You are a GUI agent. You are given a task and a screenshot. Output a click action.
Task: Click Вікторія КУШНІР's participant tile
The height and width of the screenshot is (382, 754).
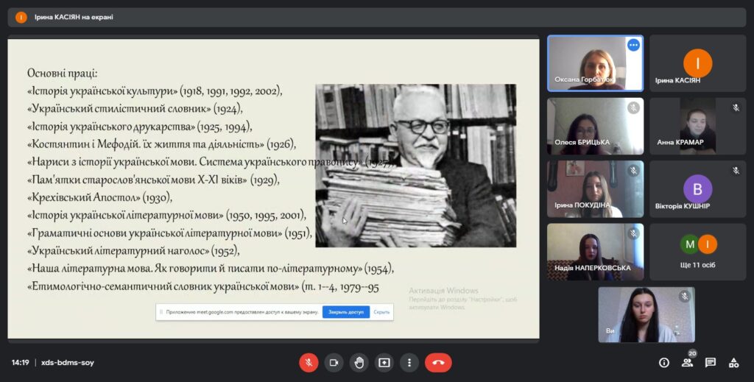697,189
